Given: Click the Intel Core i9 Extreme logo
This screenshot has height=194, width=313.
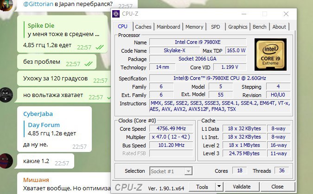Looking at the screenshot, I should tap(270, 55).
